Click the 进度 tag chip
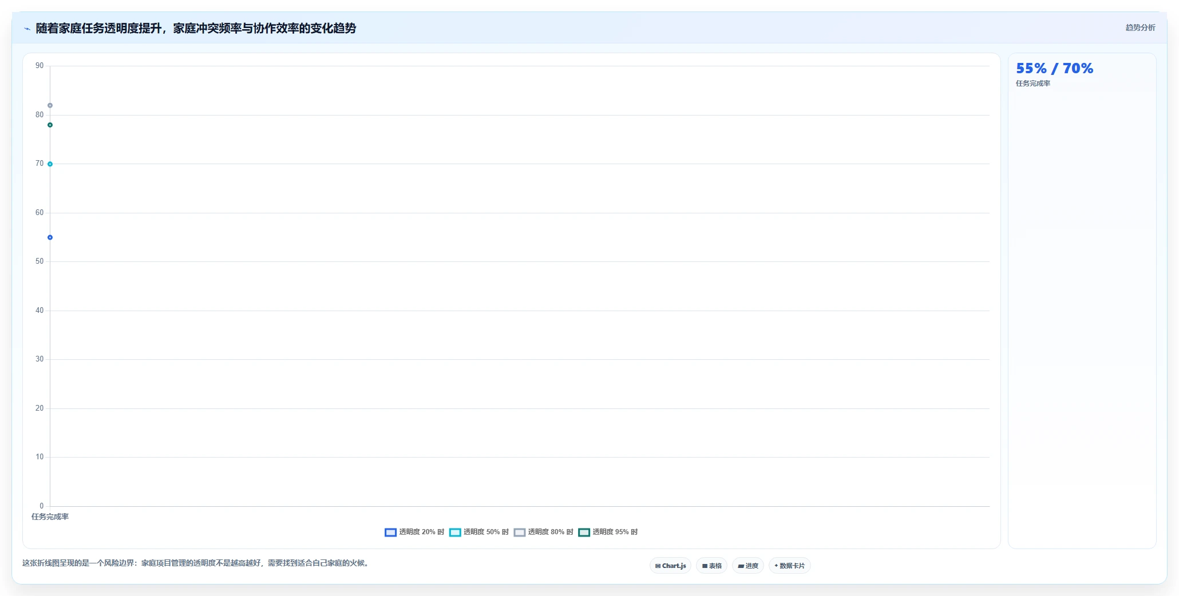The width and height of the screenshot is (1179, 596). coord(748,566)
